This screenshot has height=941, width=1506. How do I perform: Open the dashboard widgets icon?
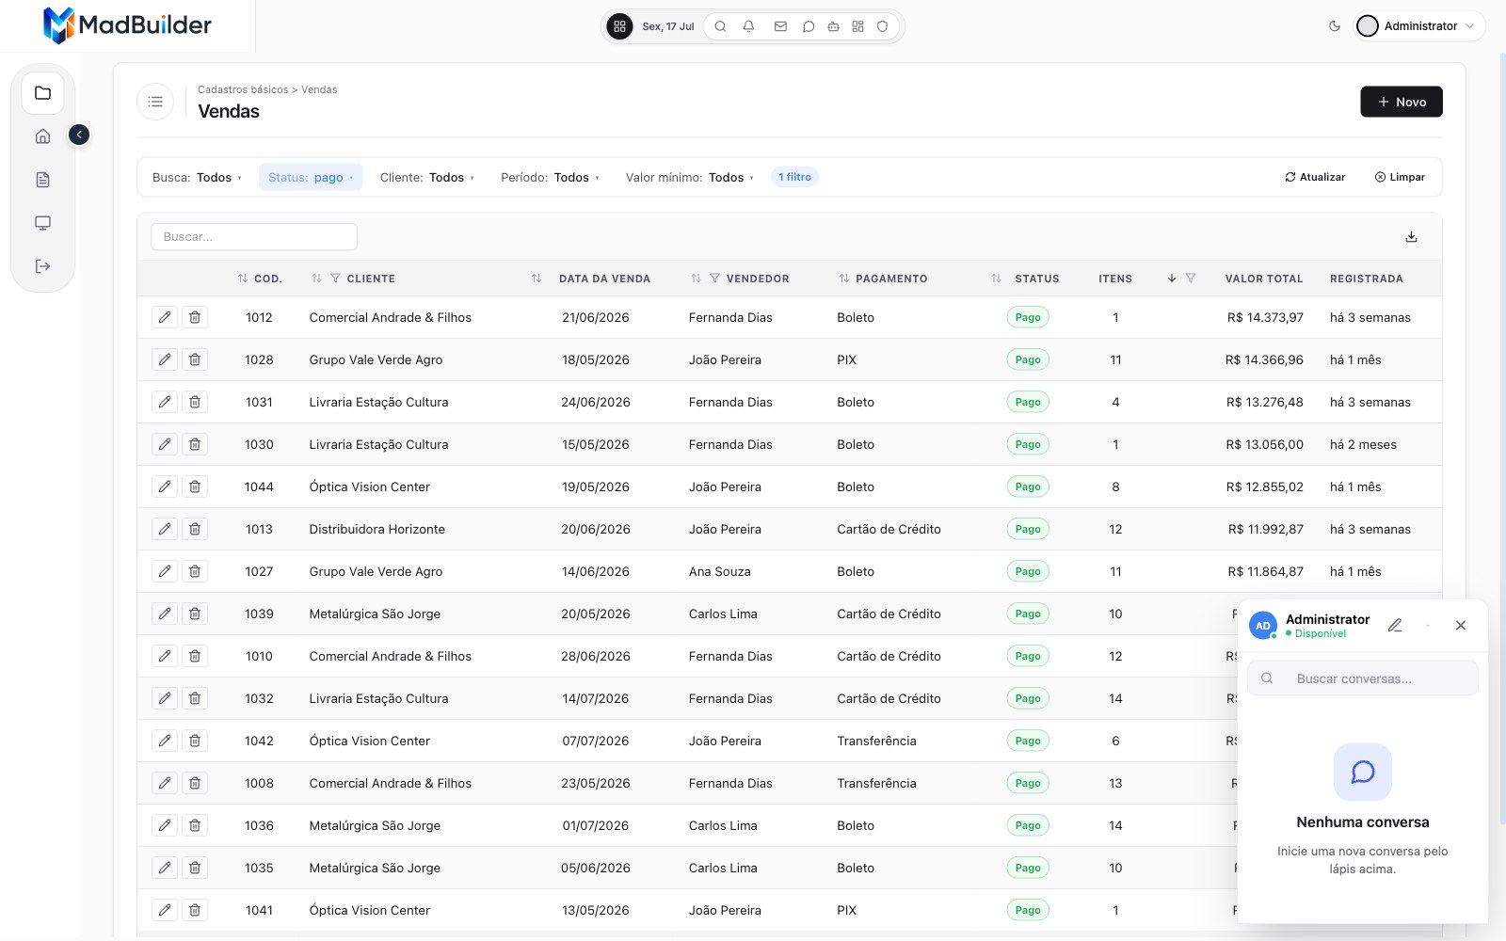[857, 26]
